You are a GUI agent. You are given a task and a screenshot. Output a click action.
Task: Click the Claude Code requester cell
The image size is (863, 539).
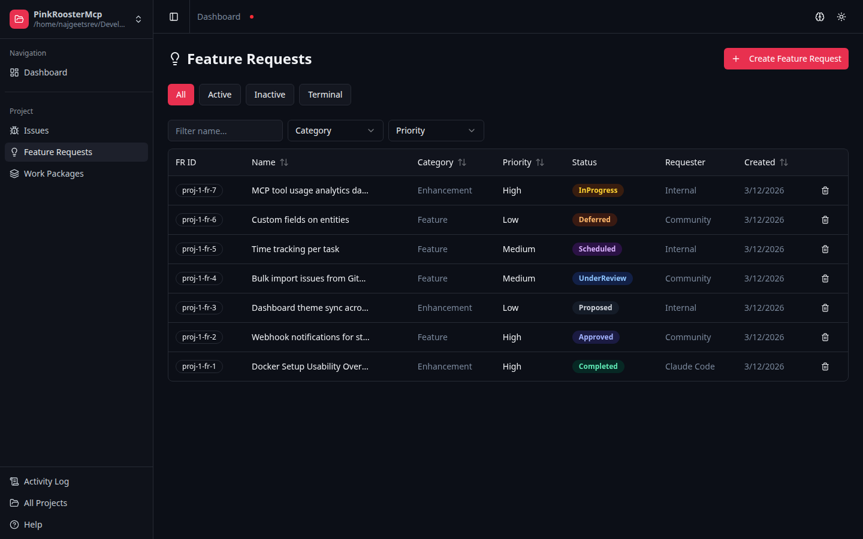pyautogui.click(x=690, y=367)
